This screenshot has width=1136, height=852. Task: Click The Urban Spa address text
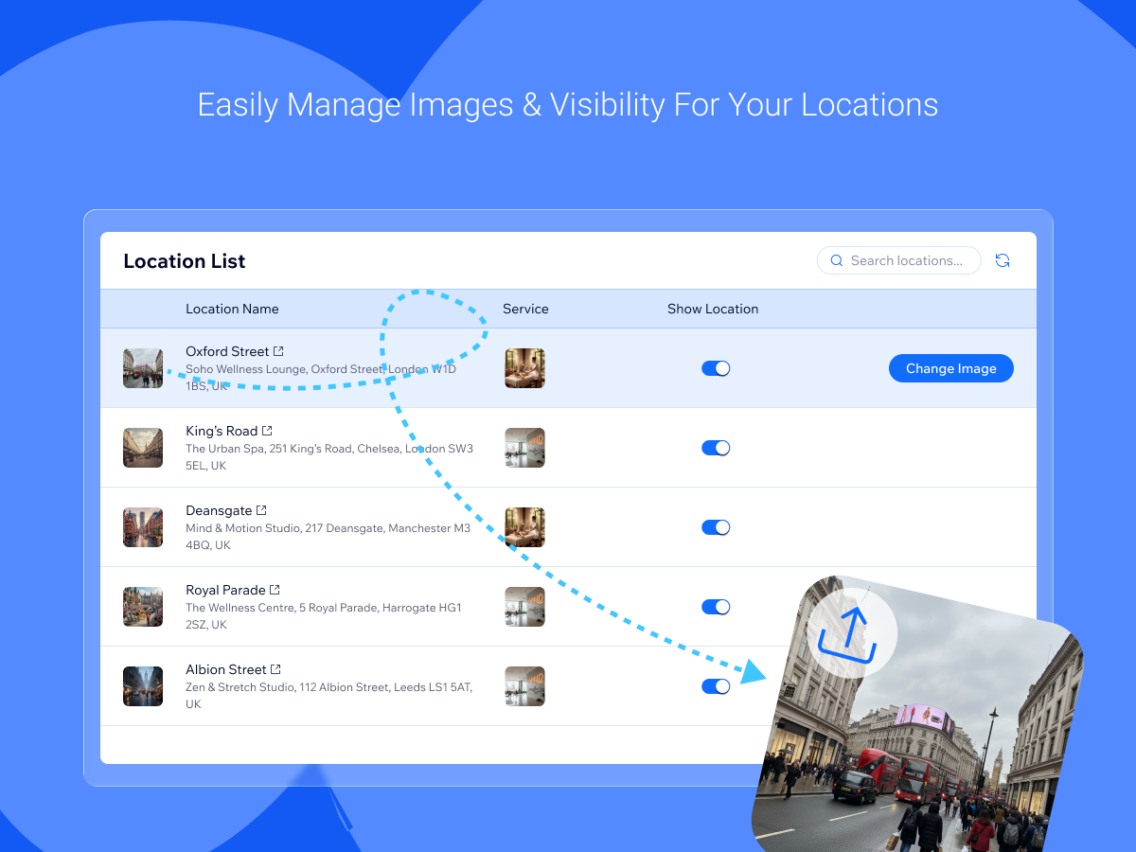pyautogui.click(x=329, y=457)
